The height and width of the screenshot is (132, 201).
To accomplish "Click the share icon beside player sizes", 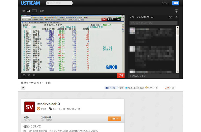I will (42, 11).
